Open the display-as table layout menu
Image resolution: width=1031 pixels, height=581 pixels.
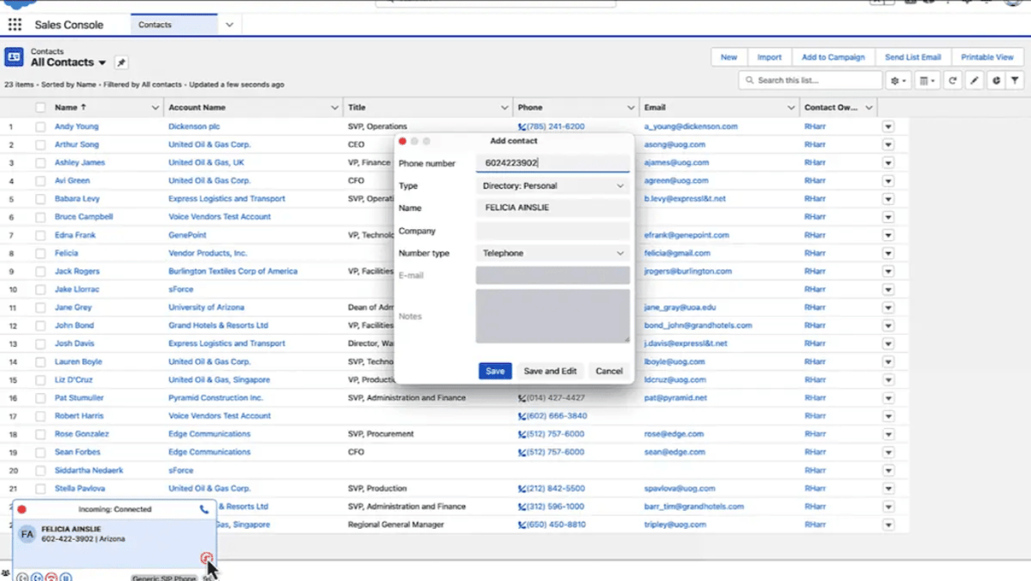point(926,81)
